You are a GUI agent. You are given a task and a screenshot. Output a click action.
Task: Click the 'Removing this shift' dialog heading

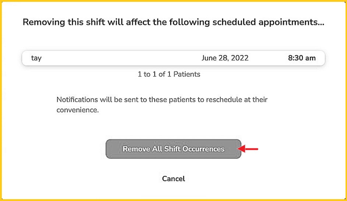(173, 22)
